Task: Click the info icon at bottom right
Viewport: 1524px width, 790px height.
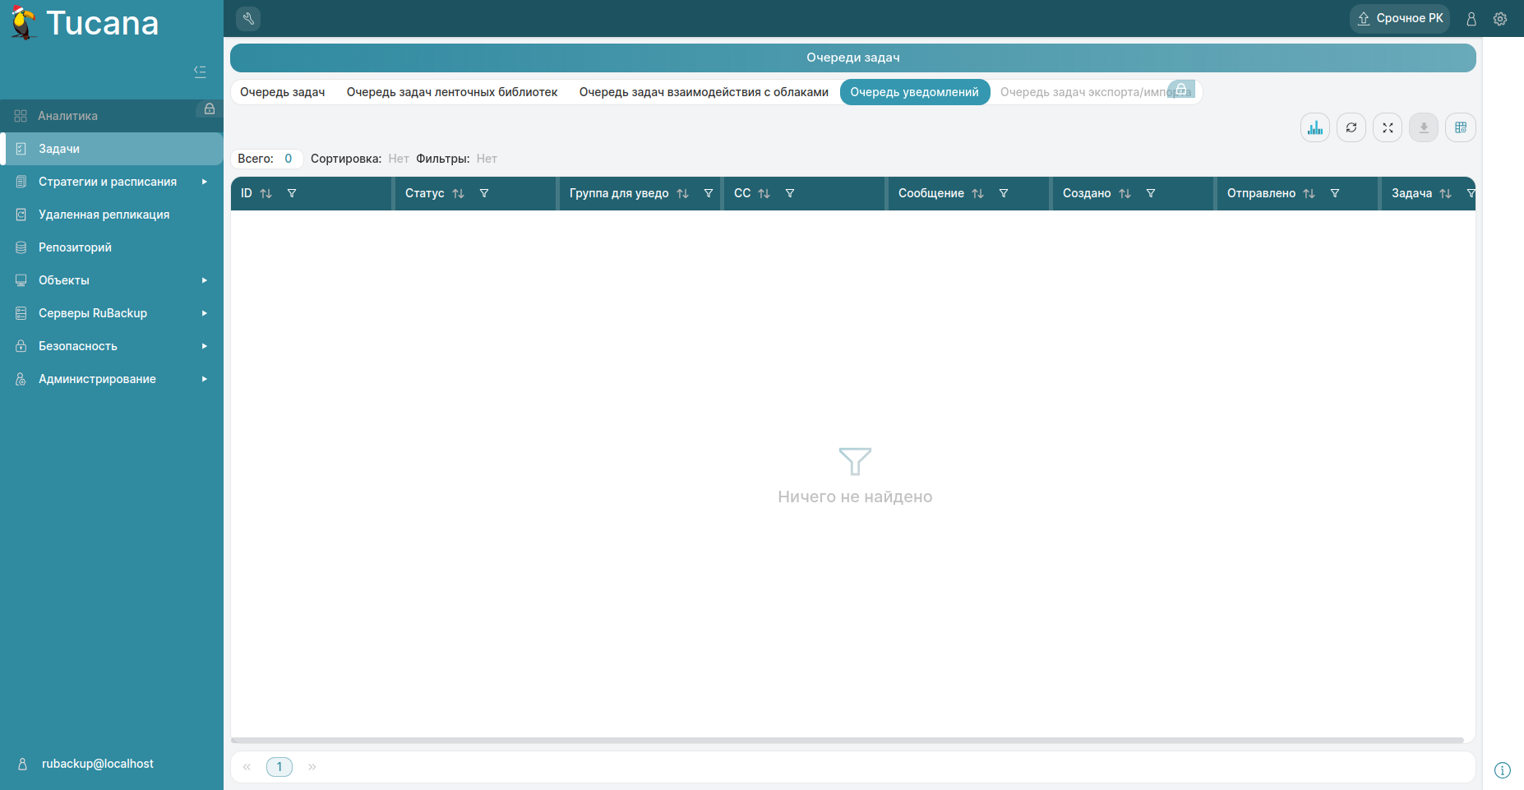Action: coord(1502,770)
